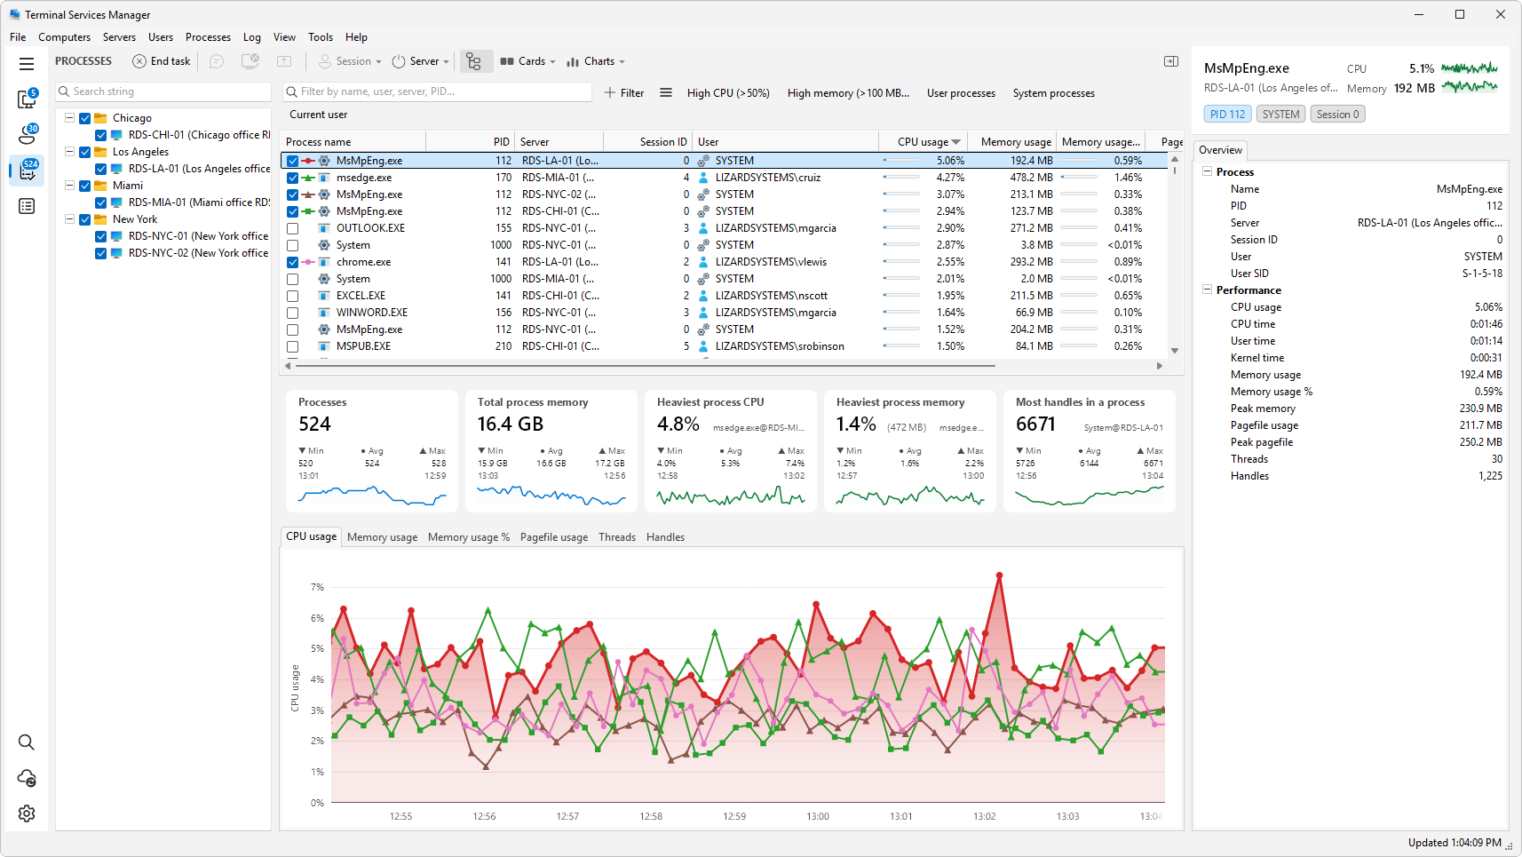
Task: Open the servers sidebar icon with badge 5
Action: point(27,99)
